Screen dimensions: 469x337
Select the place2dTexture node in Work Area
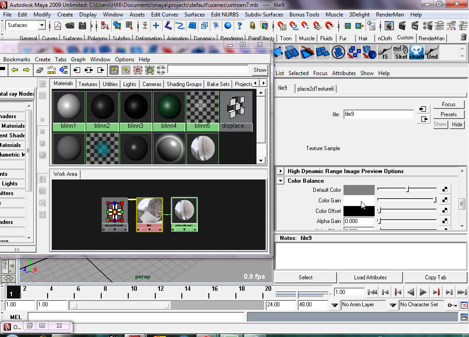[x=115, y=214]
